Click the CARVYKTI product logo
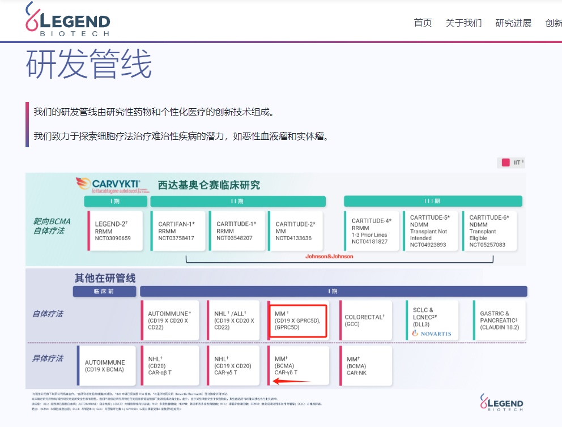The width and height of the screenshot is (562, 427). [112, 185]
